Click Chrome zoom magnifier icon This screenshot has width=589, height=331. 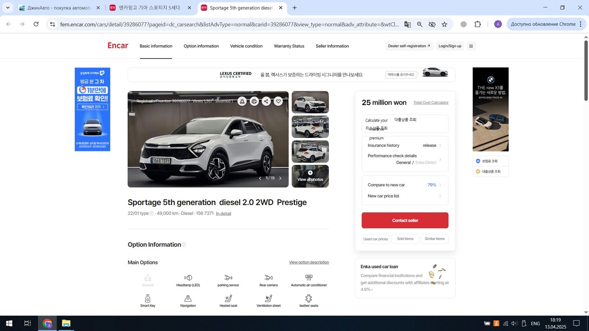point(420,24)
